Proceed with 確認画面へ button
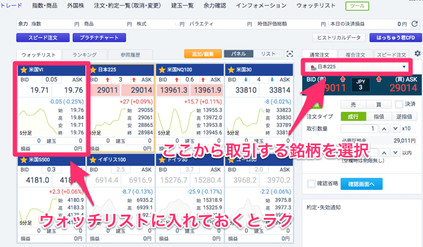The height and width of the screenshot is (247, 423). [361, 184]
